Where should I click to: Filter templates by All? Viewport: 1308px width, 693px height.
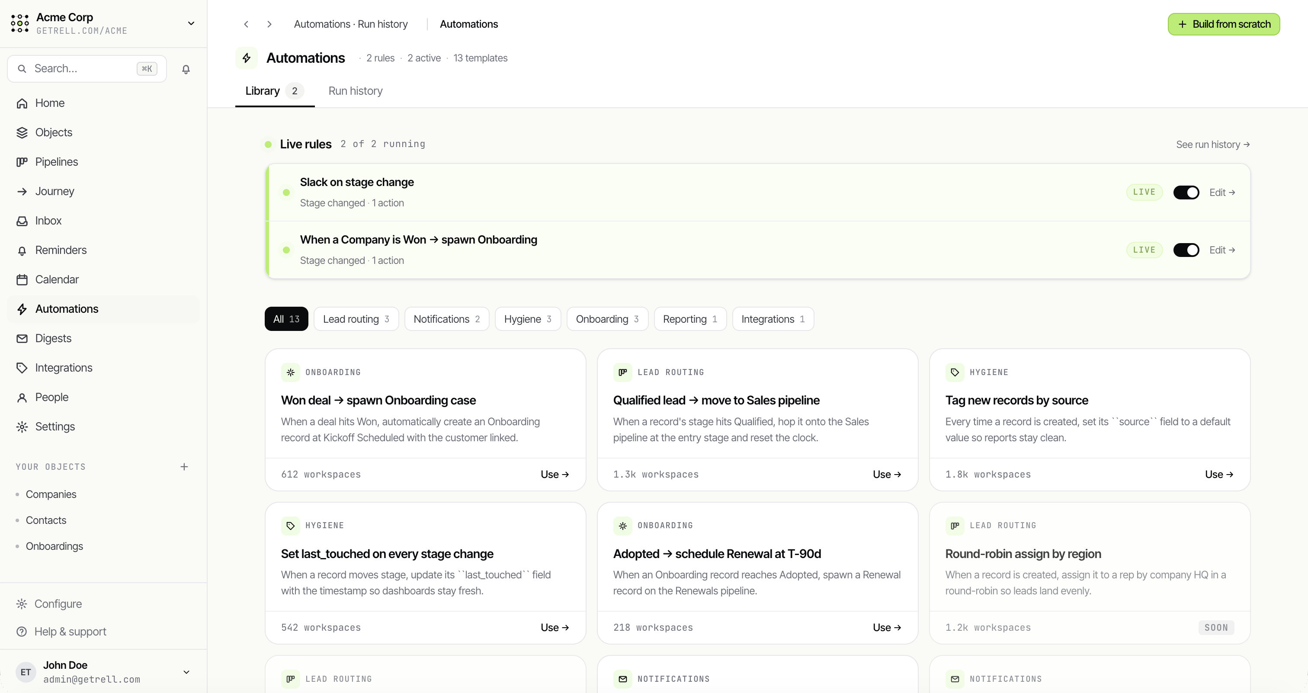[286, 319]
